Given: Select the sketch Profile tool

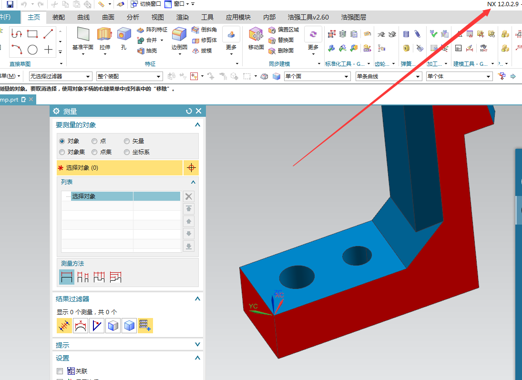Looking at the screenshot, I should click(x=16, y=34).
